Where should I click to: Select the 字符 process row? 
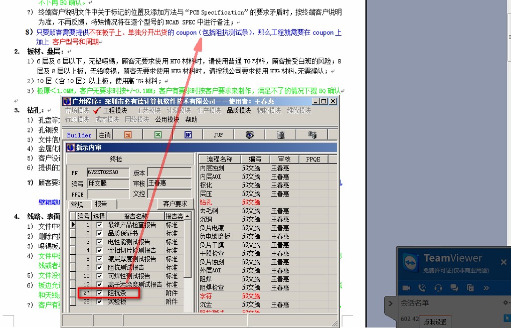pyautogui.click(x=268, y=296)
